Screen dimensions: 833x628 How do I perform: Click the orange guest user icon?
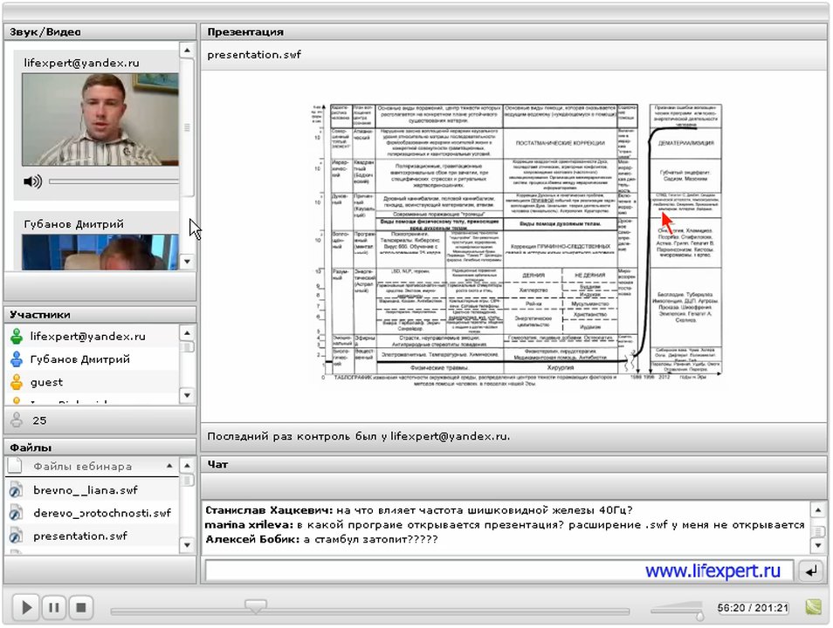(x=17, y=382)
